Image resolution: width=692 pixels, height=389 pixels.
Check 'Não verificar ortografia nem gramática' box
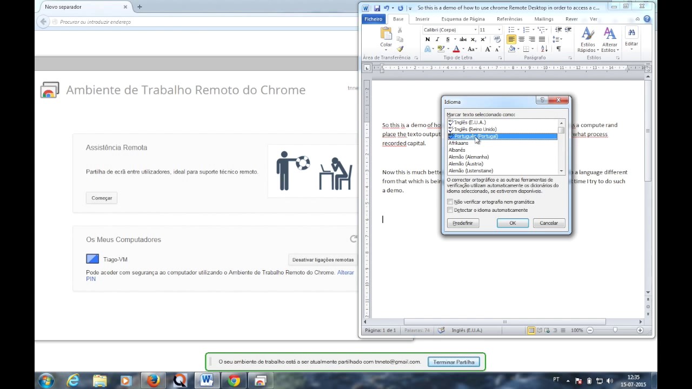(x=450, y=202)
